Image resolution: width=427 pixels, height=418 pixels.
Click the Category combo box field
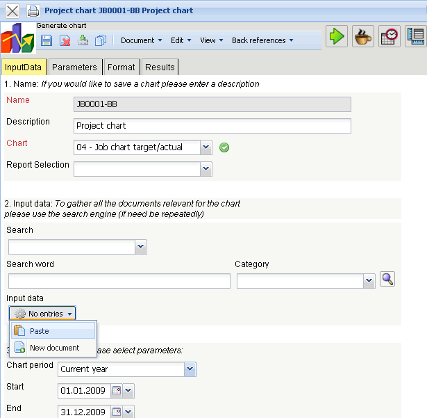click(x=300, y=281)
